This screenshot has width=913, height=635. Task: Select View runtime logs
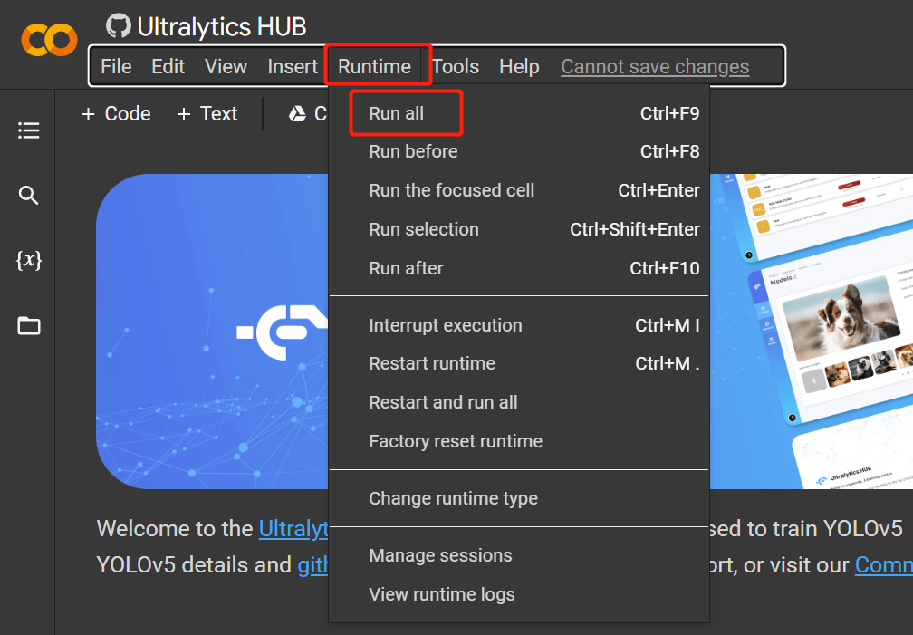click(519, 595)
